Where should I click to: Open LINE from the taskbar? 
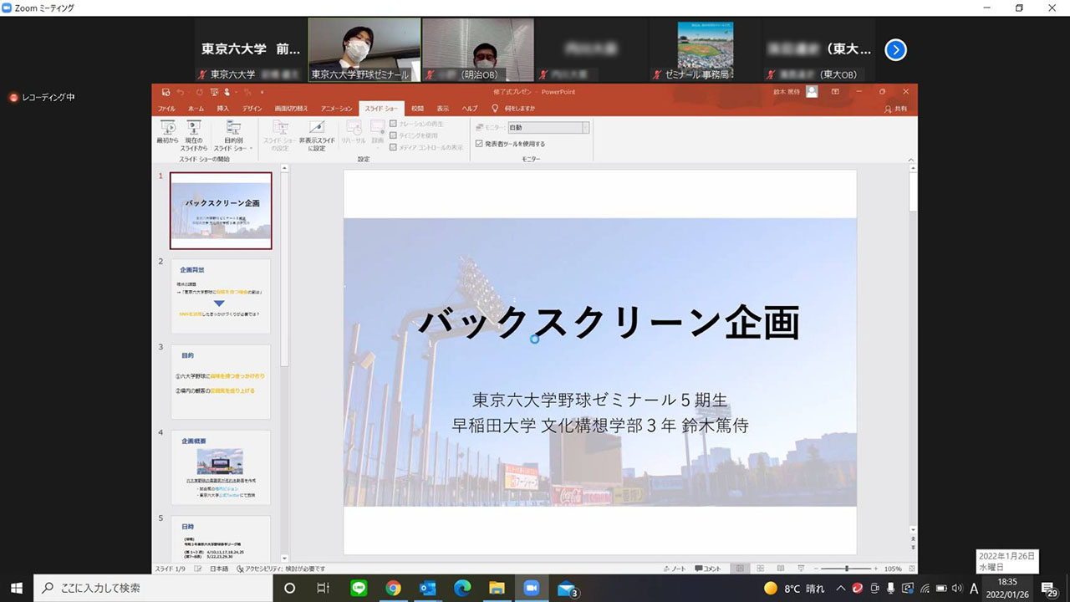pyautogui.click(x=359, y=588)
